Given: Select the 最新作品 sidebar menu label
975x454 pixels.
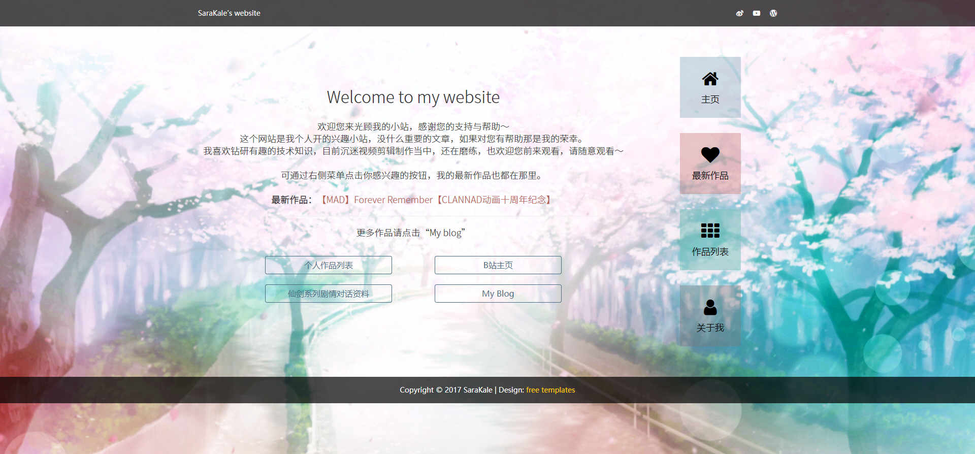Looking at the screenshot, I should [710, 176].
